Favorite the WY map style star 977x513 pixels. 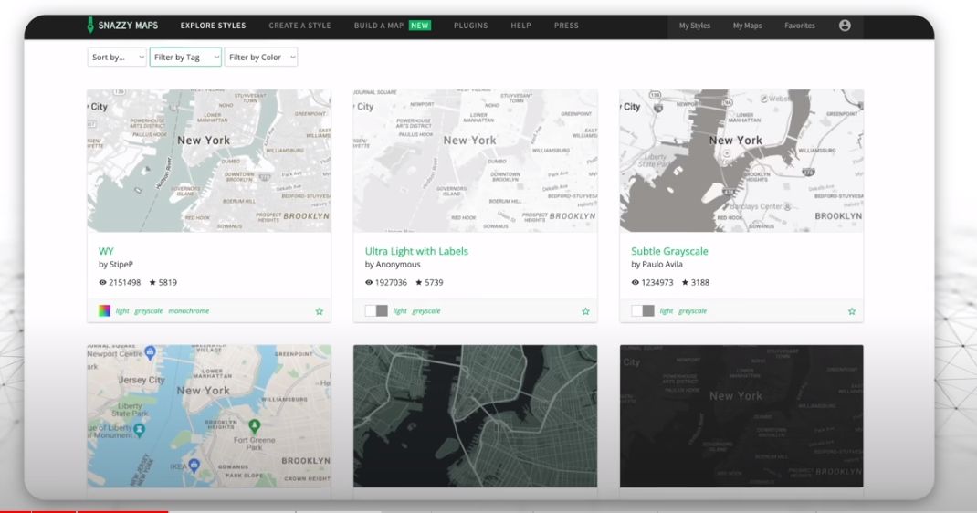tap(319, 311)
